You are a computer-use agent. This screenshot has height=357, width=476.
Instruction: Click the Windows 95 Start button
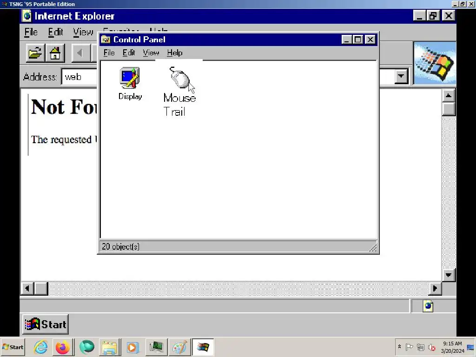pos(46,324)
